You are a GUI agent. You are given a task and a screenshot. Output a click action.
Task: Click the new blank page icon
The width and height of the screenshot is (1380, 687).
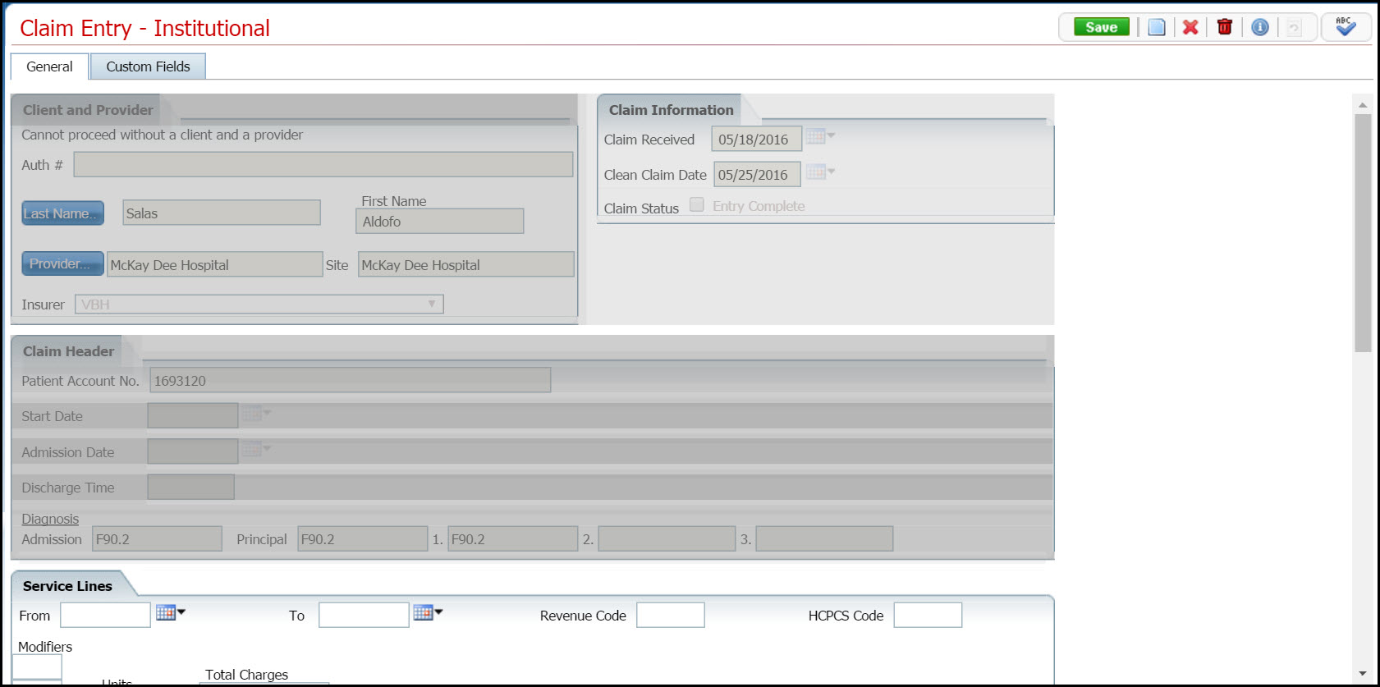[1156, 28]
